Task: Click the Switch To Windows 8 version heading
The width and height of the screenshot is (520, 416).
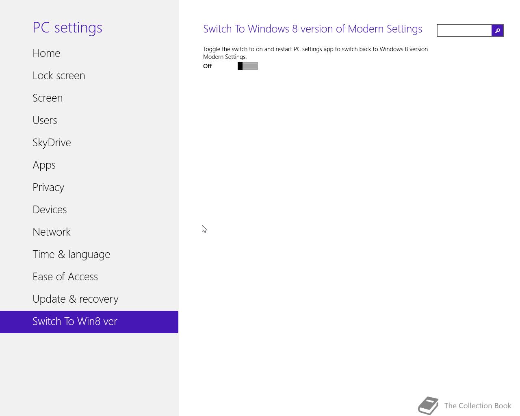Action: 312,29
